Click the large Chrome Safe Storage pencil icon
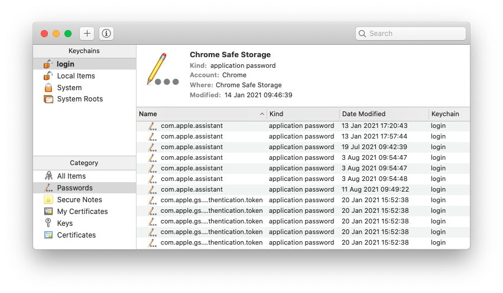Image resolution: width=503 pixels, height=293 pixels. 161,70
